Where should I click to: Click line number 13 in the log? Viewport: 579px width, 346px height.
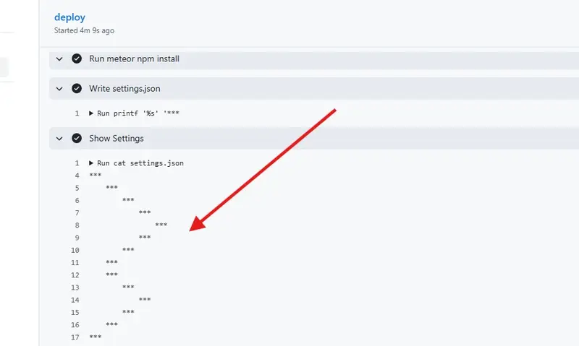[75, 287]
